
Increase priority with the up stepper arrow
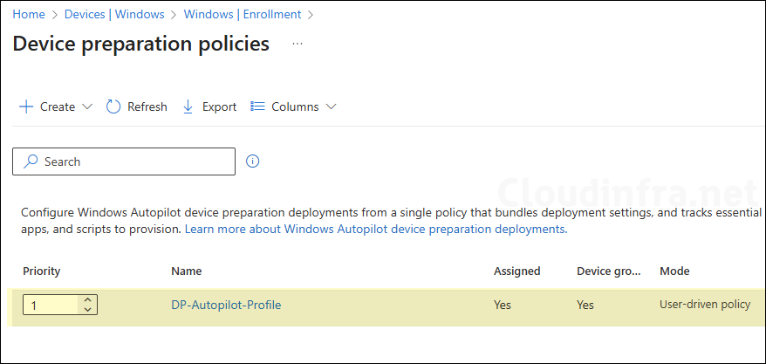click(x=87, y=300)
